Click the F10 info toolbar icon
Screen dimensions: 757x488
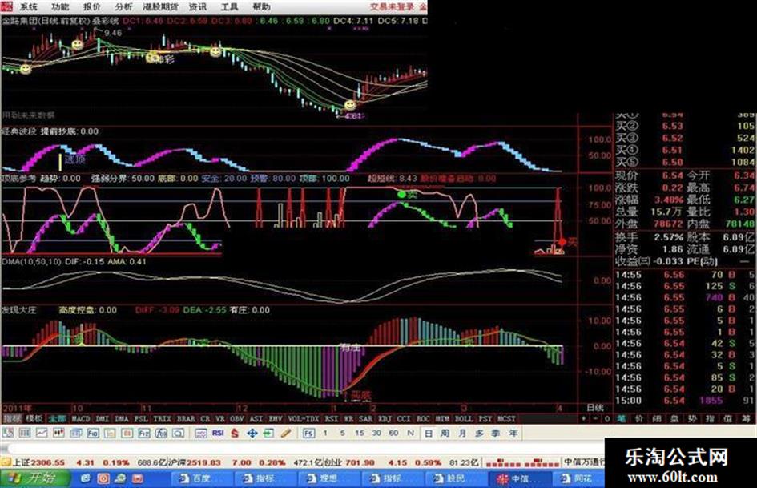[x=93, y=434]
